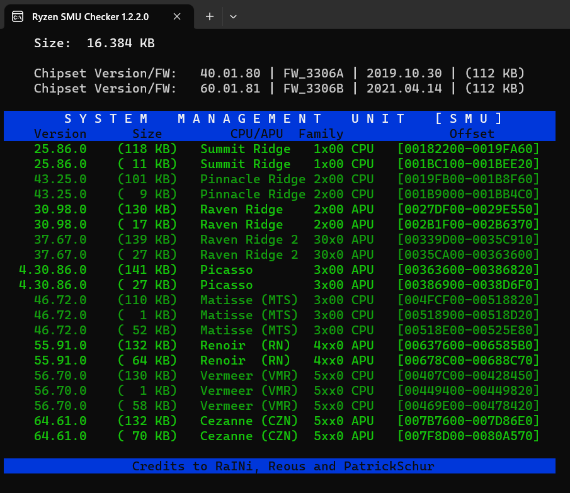Click offset [00678C00-00688C70]

point(468,361)
